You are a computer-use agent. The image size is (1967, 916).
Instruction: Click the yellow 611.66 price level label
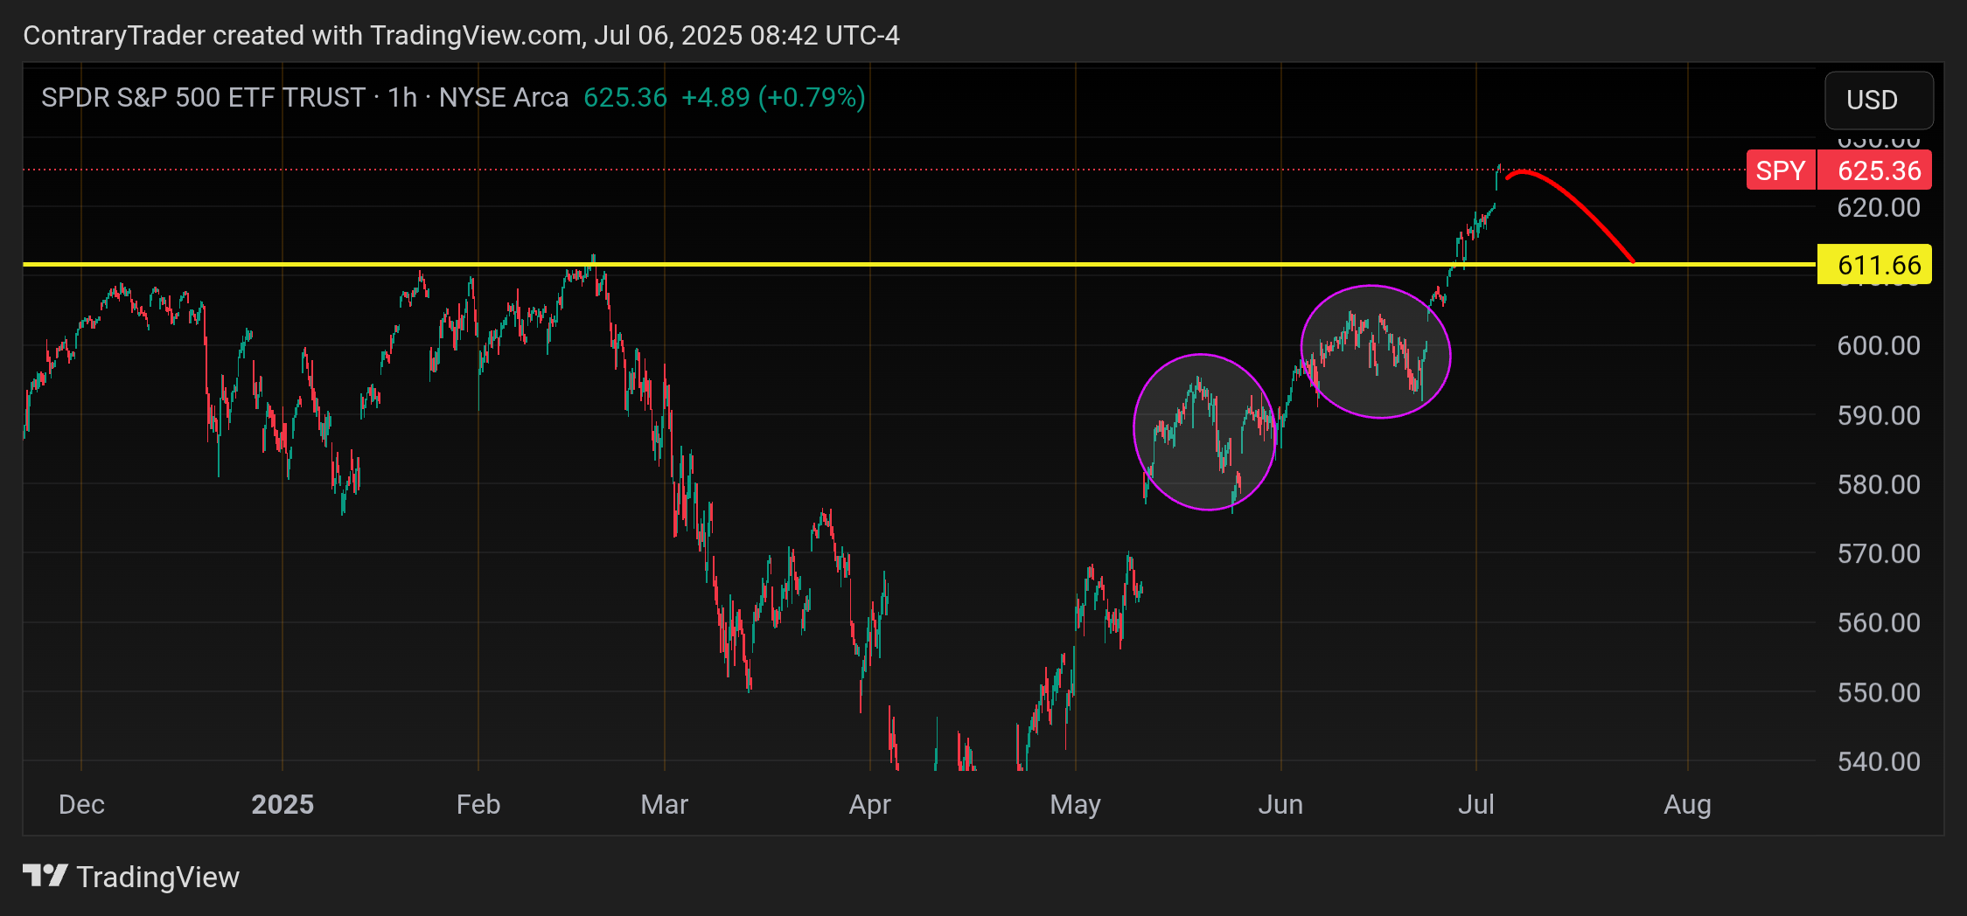pyautogui.click(x=1874, y=264)
